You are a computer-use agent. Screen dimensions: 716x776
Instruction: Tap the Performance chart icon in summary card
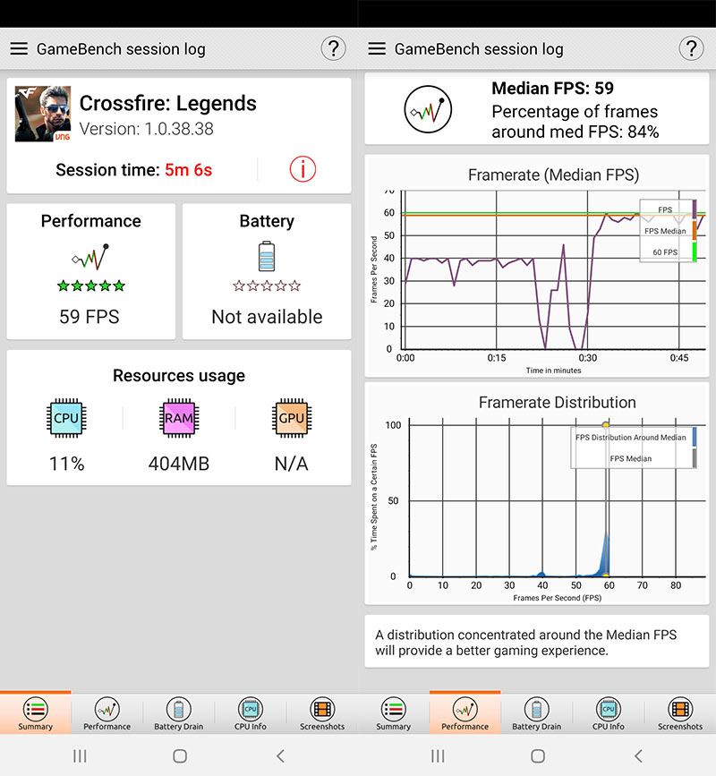point(90,256)
